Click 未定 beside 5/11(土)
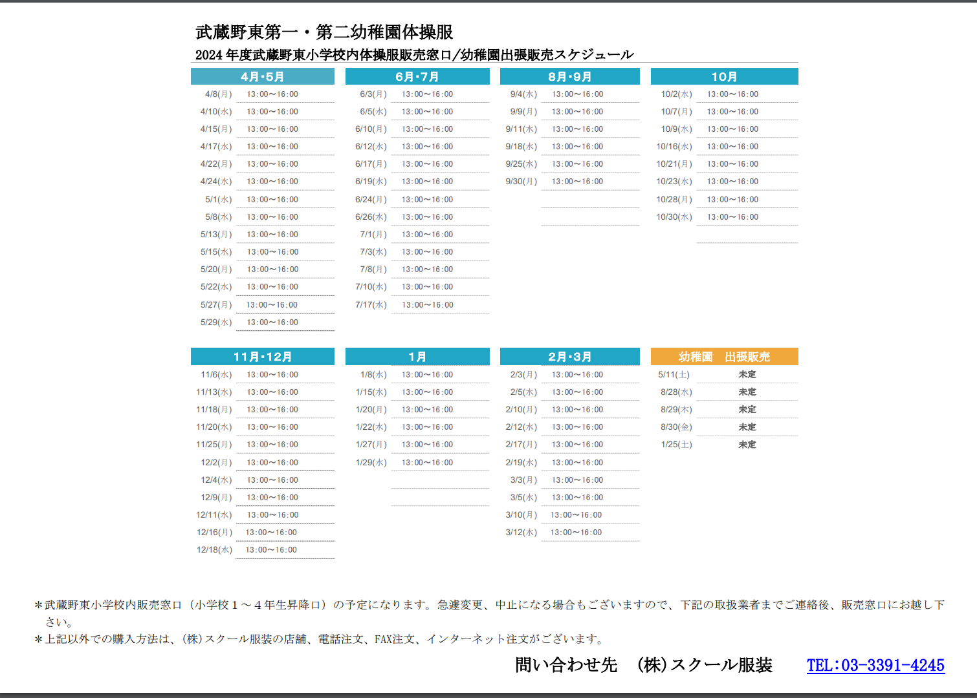The width and height of the screenshot is (977, 698). [747, 375]
